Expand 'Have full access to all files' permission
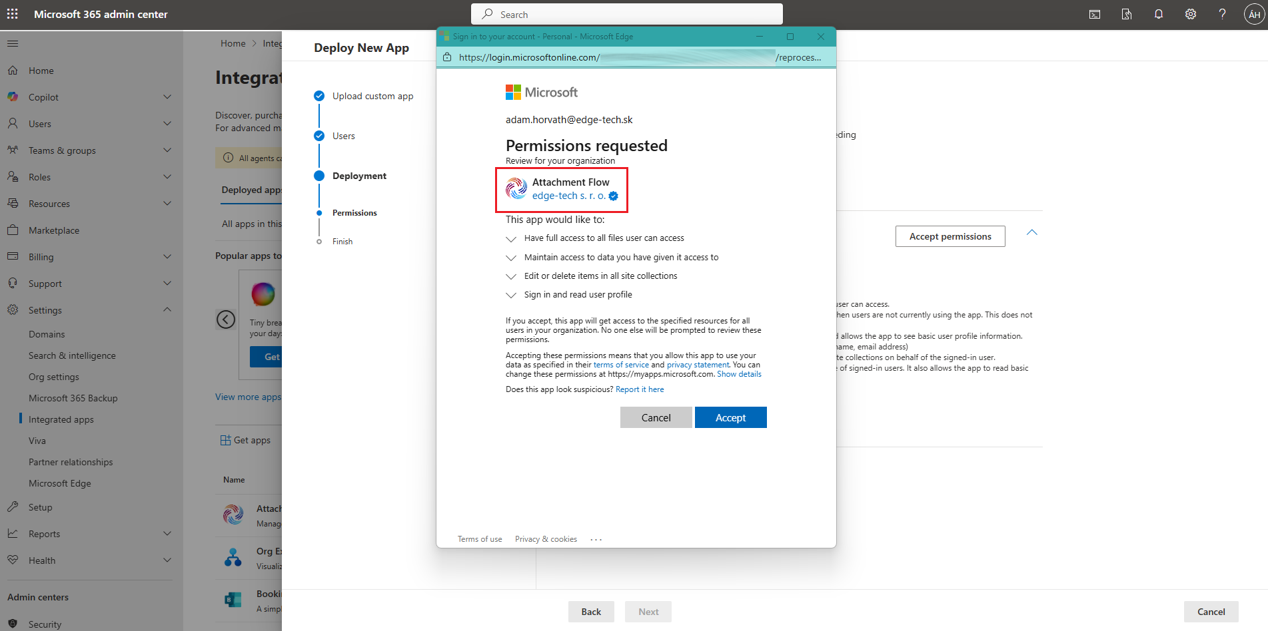1268x631 pixels. point(511,238)
